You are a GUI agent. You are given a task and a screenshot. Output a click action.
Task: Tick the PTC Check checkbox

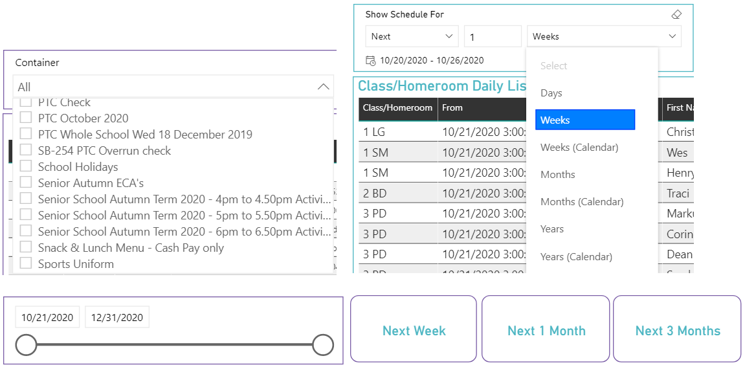[26, 102]
